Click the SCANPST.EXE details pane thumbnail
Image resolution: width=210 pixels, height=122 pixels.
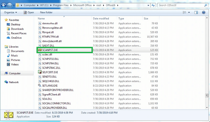pyautogui.click(x=8, y=115)
